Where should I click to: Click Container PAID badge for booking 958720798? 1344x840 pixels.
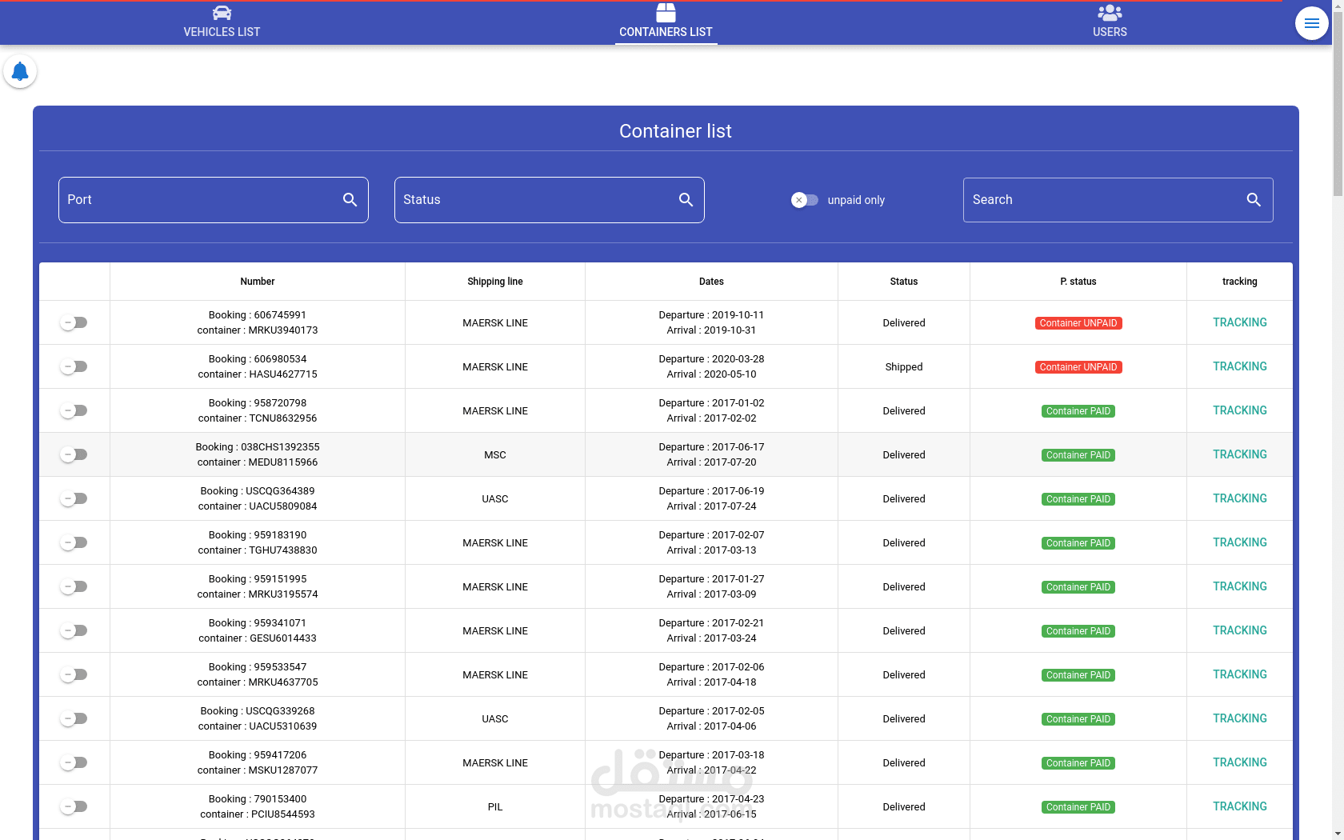[1078, 411]
